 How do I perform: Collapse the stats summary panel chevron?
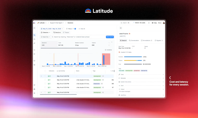[112, 42]
